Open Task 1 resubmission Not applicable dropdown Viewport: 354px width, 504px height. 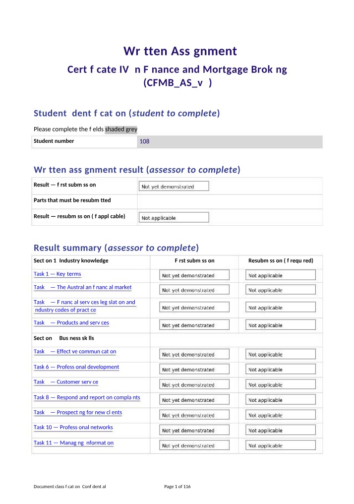click(281, 275)
